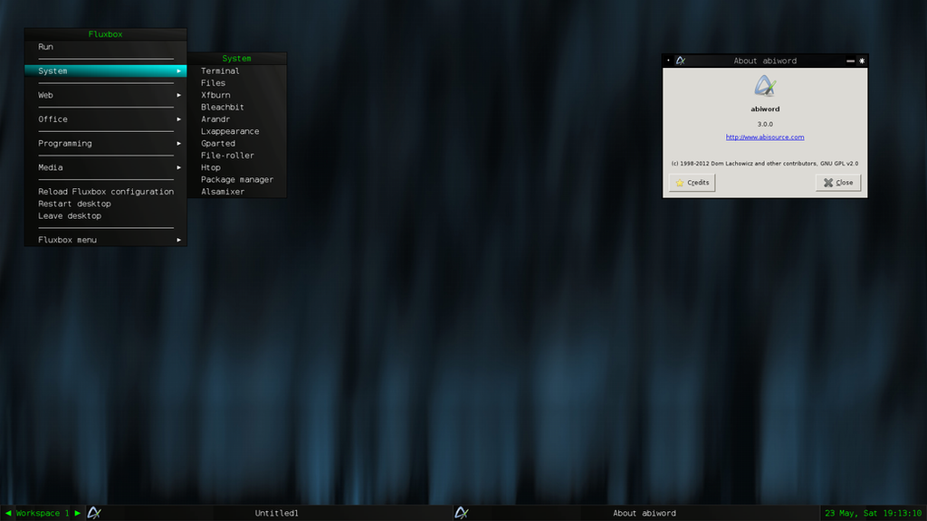Launch Xfburn from System submenu

237,95
